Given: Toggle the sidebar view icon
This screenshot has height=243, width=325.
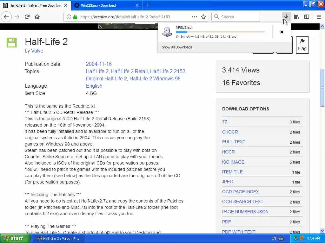Looking at the screenshot, I should 307,17.
